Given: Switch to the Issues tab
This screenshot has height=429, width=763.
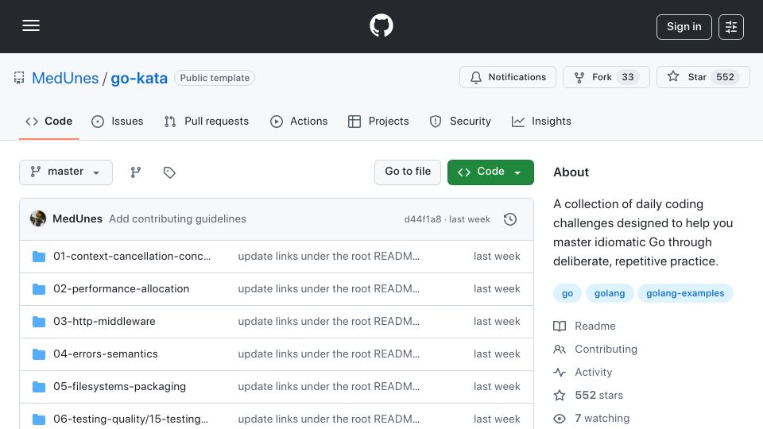Looking at the screenshot, I should tap(118, 121).
